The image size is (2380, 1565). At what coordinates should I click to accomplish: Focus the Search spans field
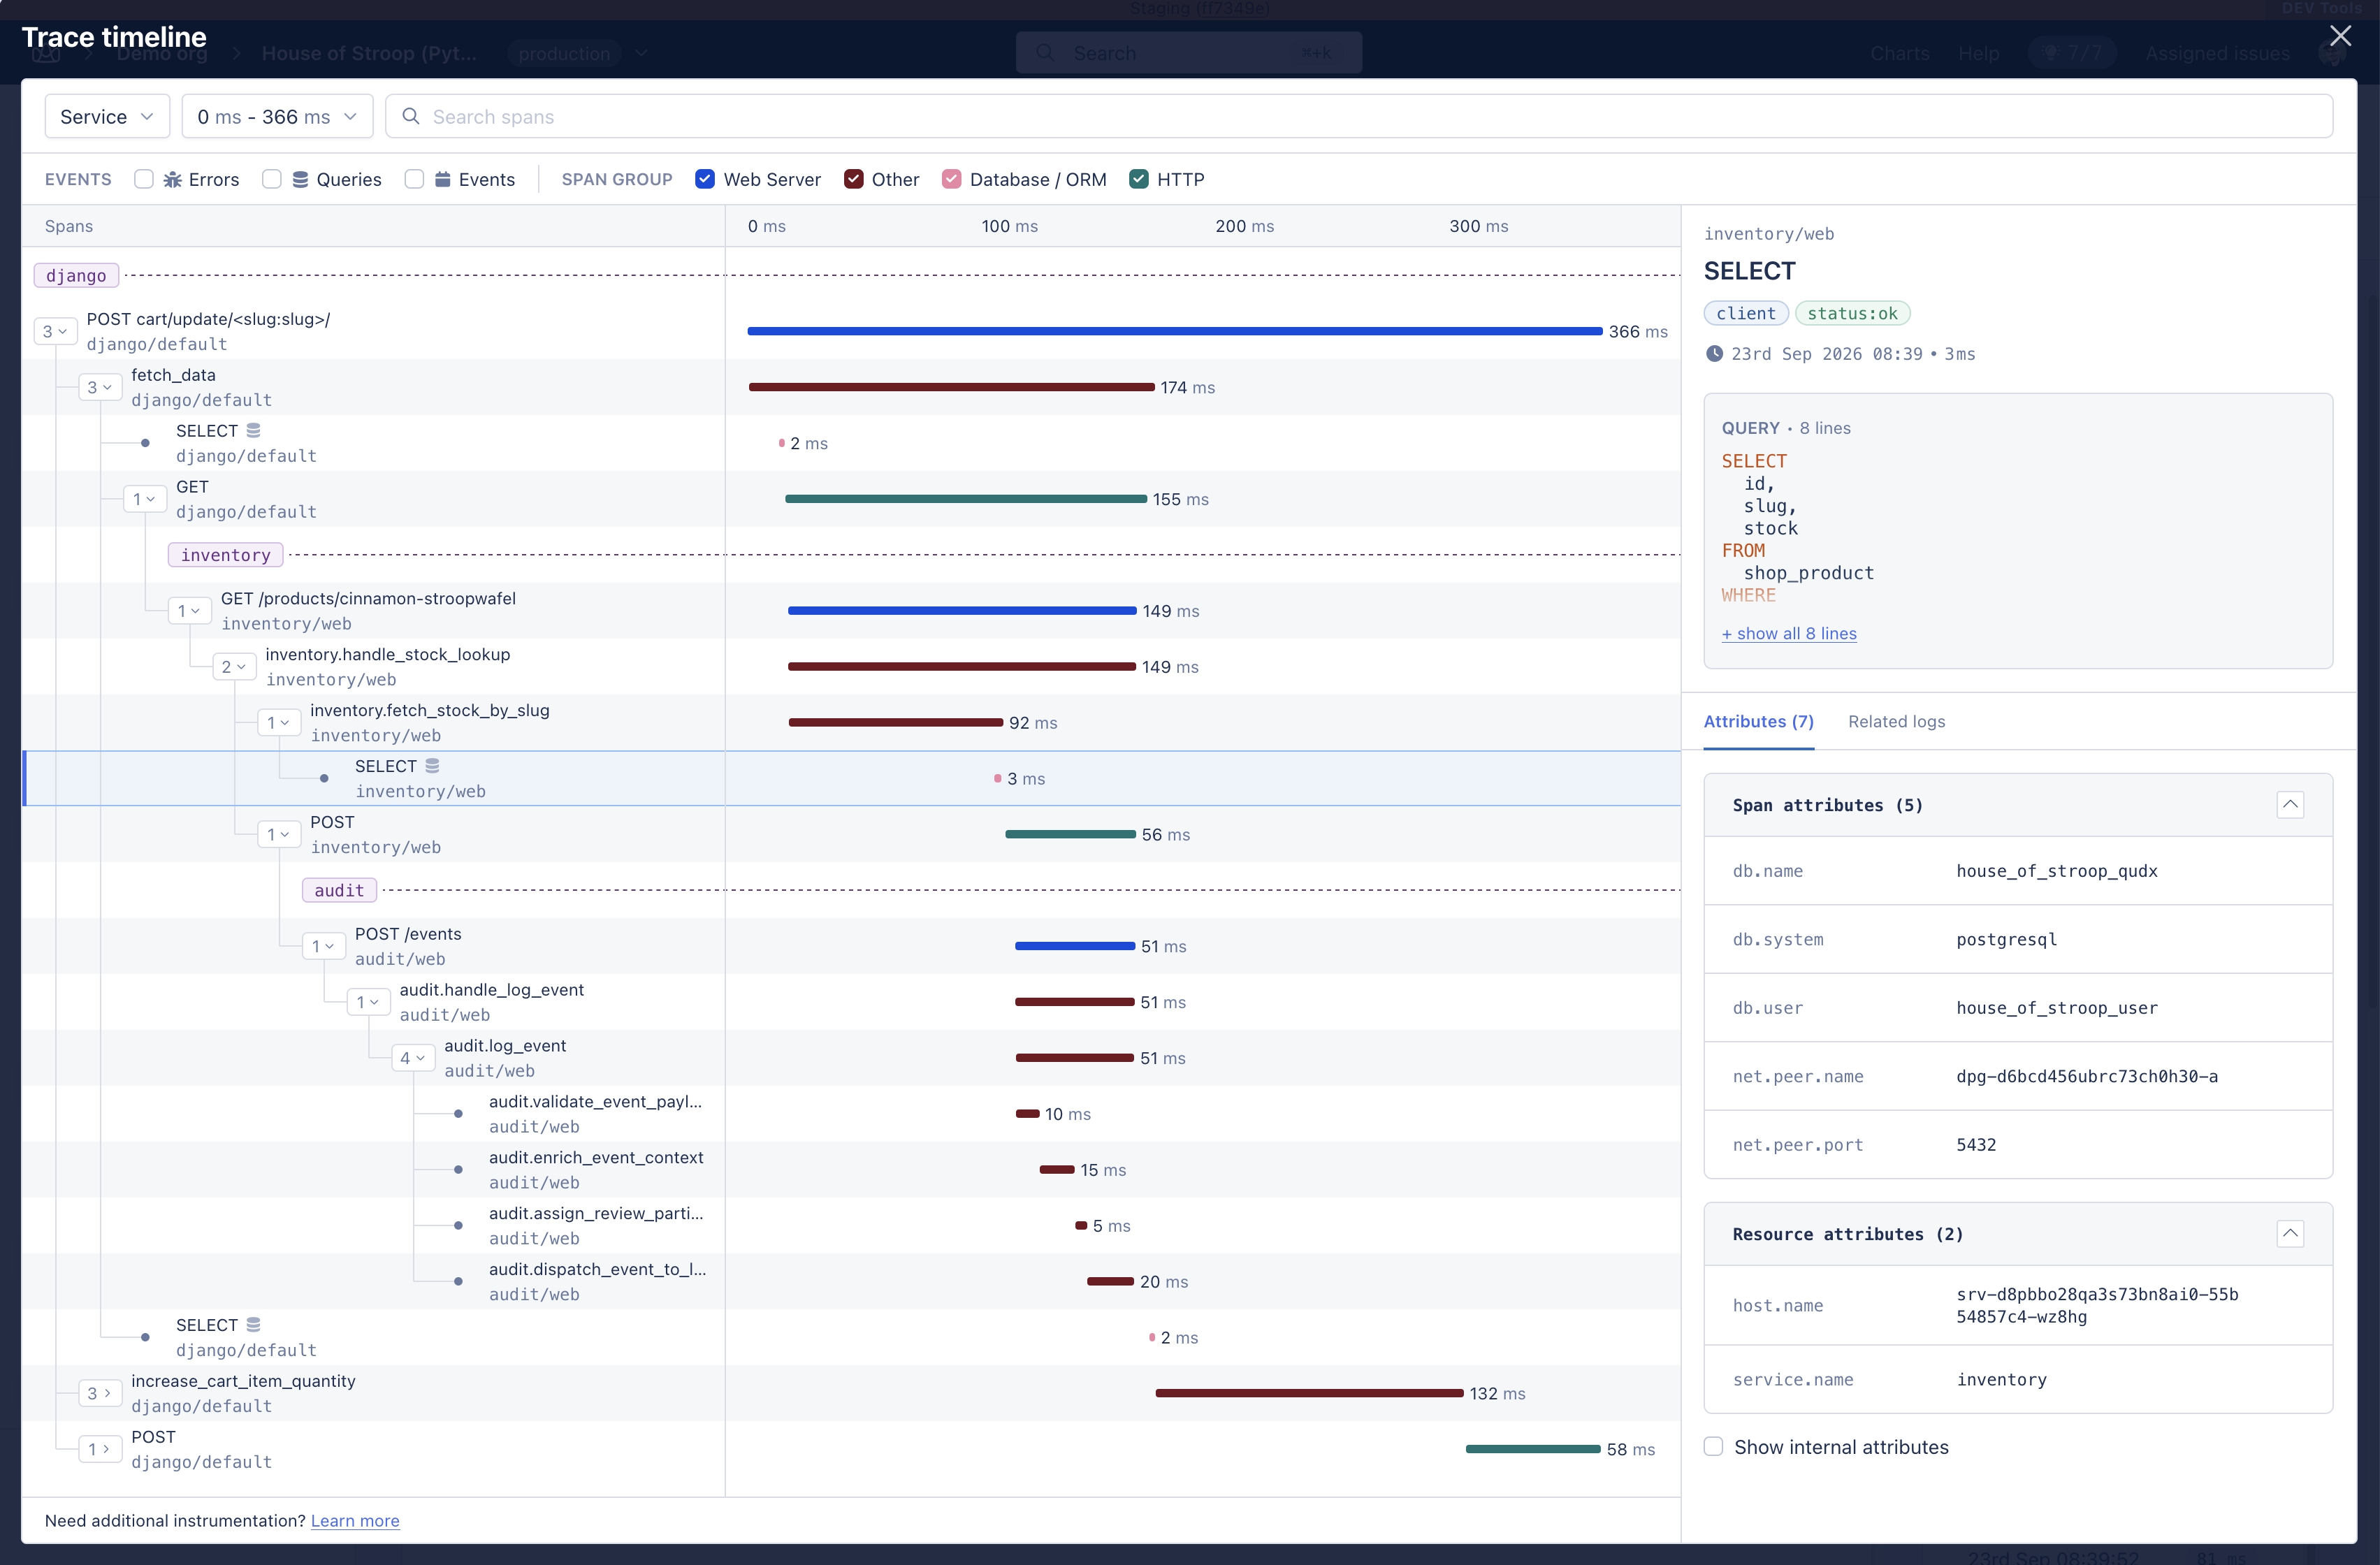1359,117
